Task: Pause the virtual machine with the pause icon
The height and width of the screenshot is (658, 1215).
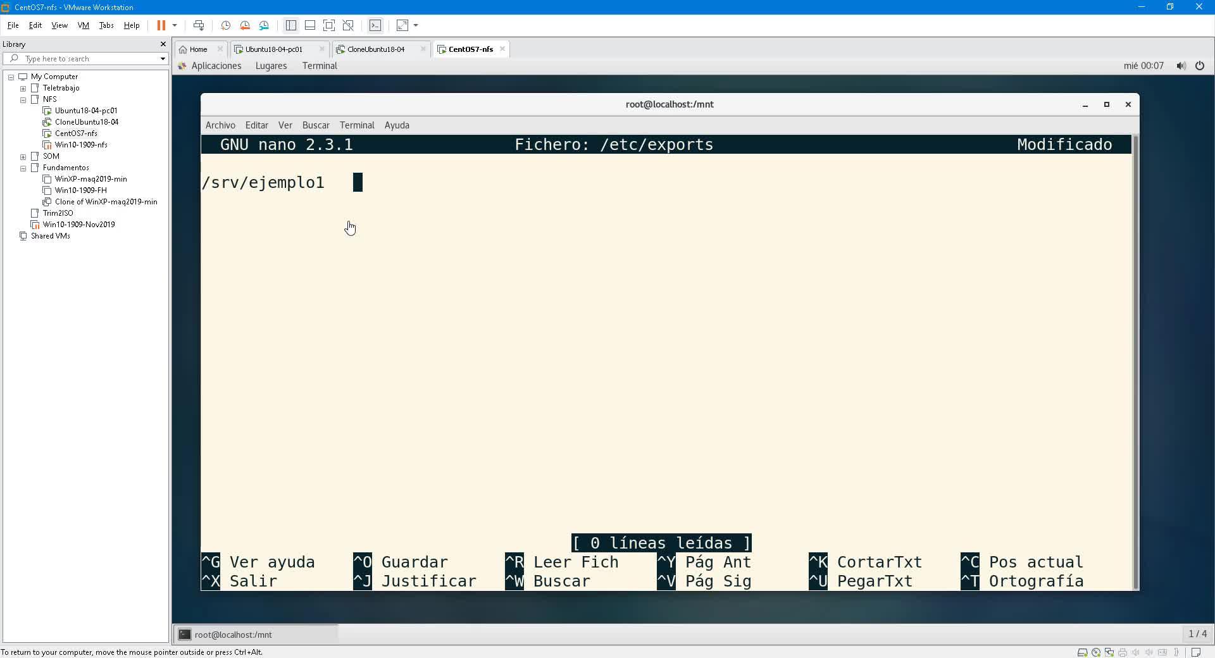Action: tap(161, 25)
